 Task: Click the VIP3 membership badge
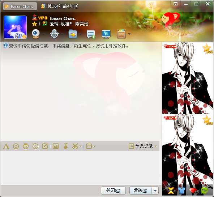[43, 18]
